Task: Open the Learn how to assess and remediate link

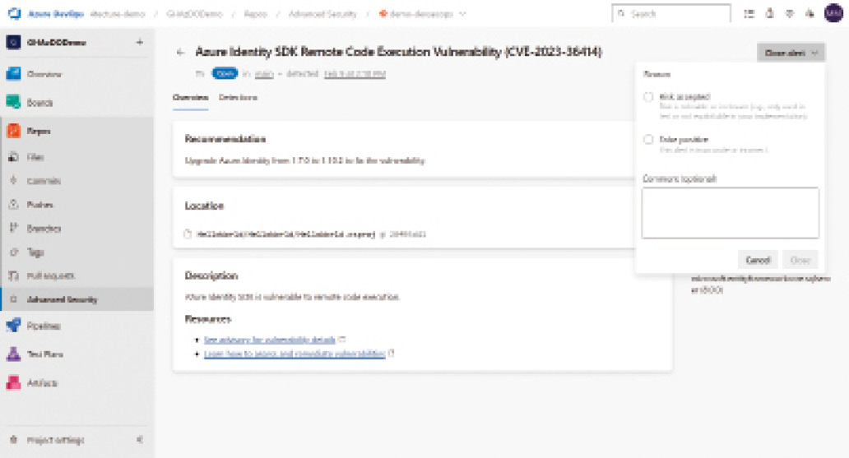Action: point(295,354)
